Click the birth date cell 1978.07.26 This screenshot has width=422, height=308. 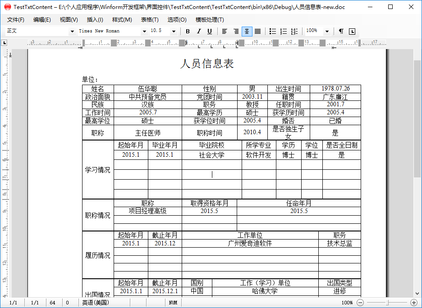[x=335, y=88]
